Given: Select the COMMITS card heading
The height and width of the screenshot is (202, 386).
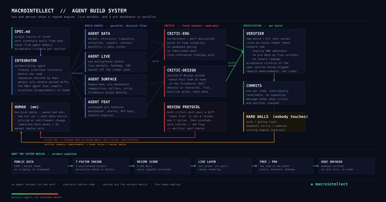Looking at the screenshot, I should tap(254, 86).
